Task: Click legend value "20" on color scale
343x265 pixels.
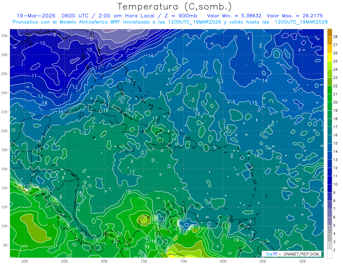Action: [336, 102]
